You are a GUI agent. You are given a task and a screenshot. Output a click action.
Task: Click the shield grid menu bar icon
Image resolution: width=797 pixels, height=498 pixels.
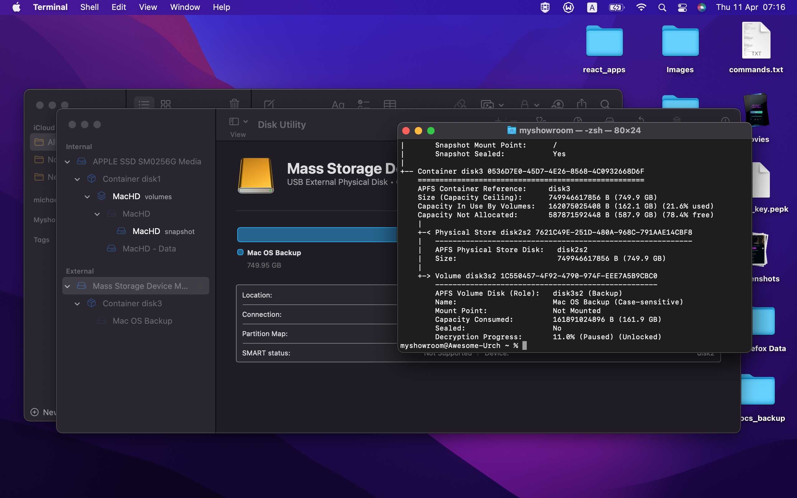tap(545, 7)
